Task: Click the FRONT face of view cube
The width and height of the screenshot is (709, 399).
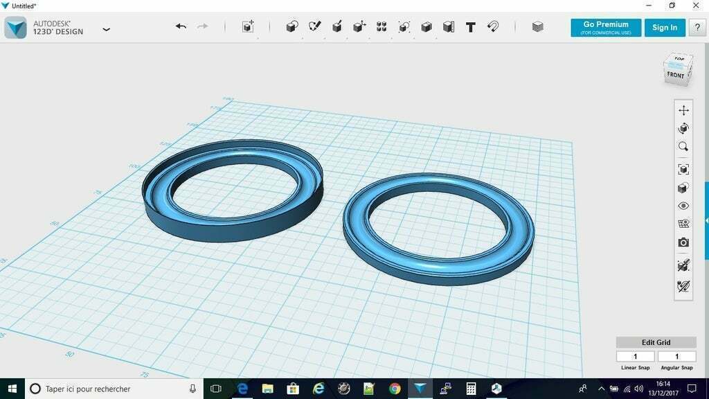Action: [676, 75]
